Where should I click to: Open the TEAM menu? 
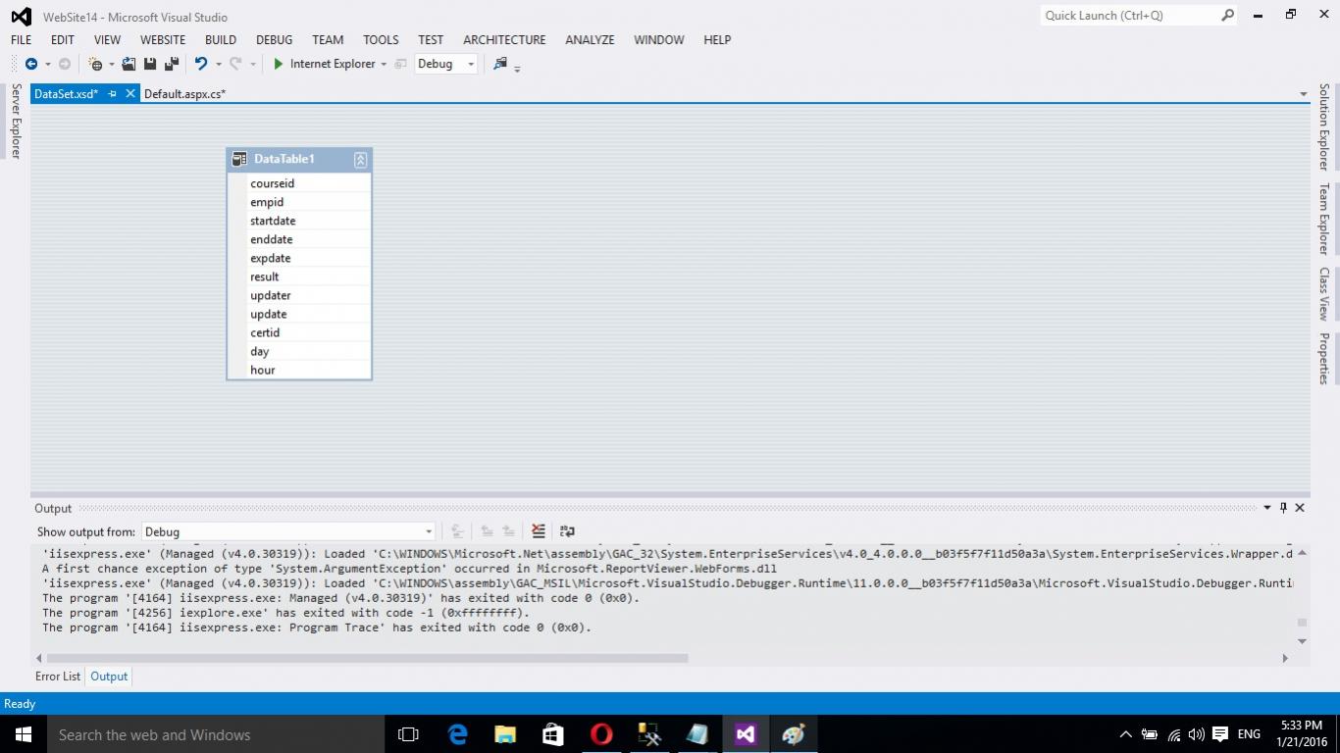pos(328,40)
